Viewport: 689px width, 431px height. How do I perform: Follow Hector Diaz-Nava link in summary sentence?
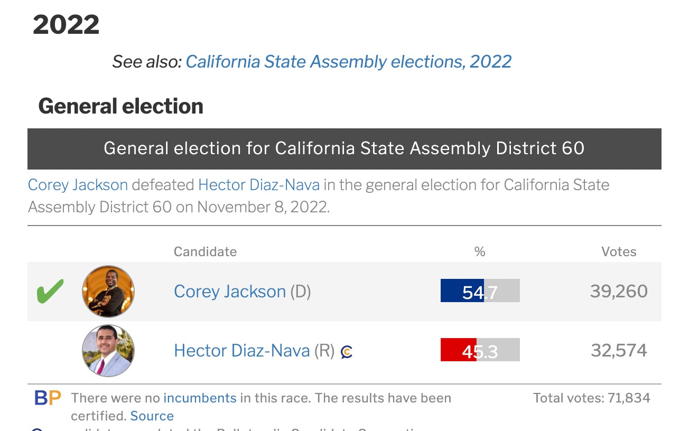[x=259, y=185]
